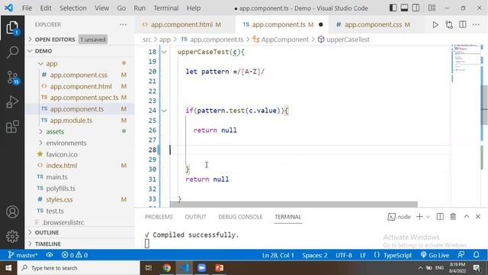This screenshot has height=275, width=488.
Task: Open the Terminal menu
Action: tap(166, 8)
